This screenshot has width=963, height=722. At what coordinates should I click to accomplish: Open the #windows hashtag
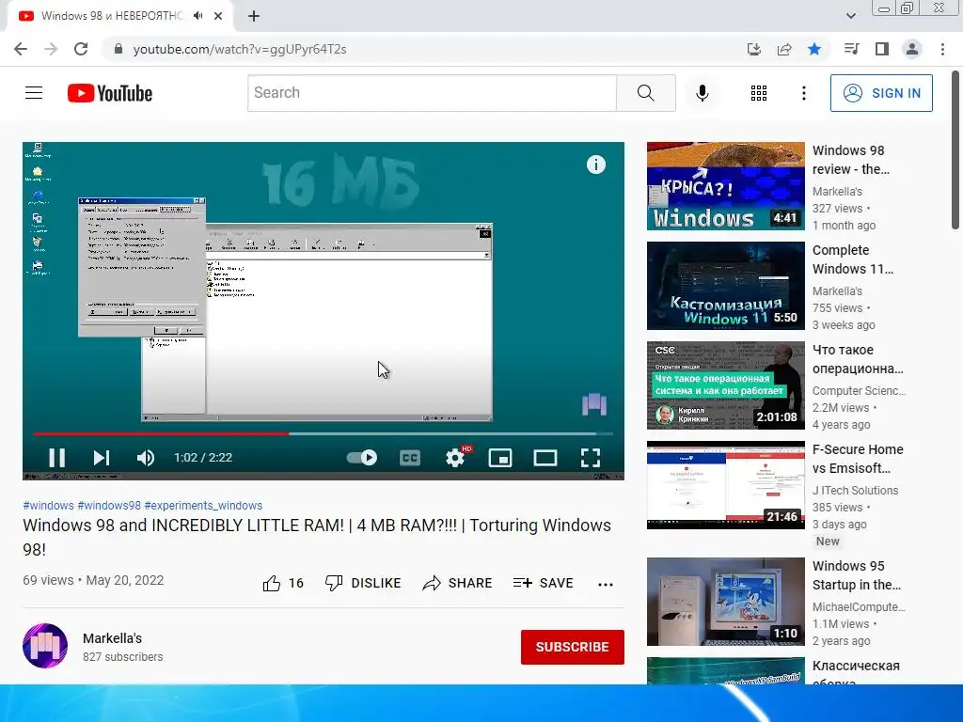[48, 505]
